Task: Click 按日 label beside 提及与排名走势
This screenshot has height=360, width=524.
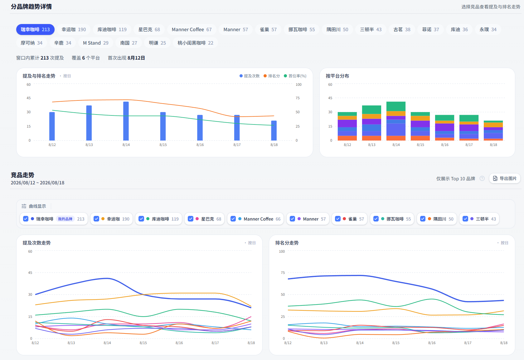Action: click(x=67, y=76)
